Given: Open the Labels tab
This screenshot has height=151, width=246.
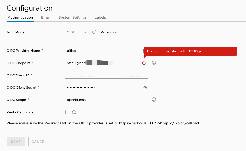Looking at the screenshot, I should [100, 17].
